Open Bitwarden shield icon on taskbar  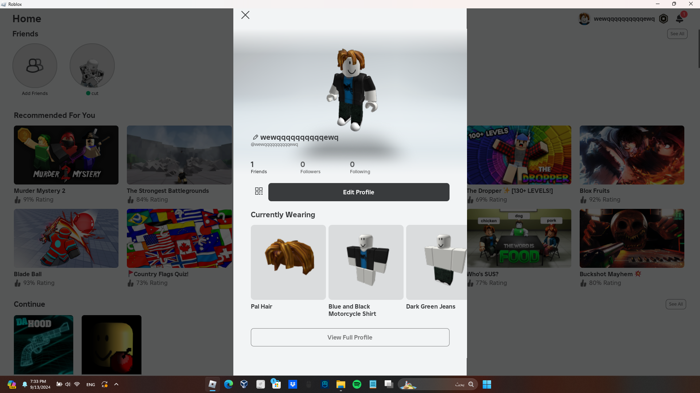[325, 384]
